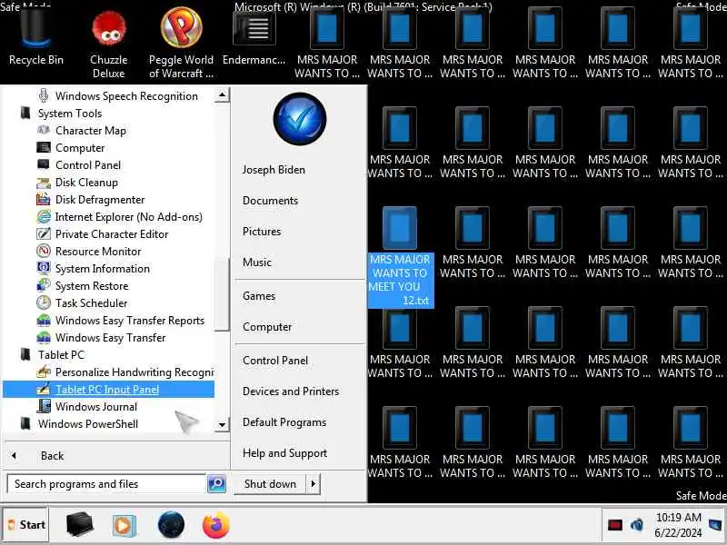The width and height of the screenshot is (727, 545).
Task: Click the Shut down button
Action: pyautogui.click(x=270, y=484)
